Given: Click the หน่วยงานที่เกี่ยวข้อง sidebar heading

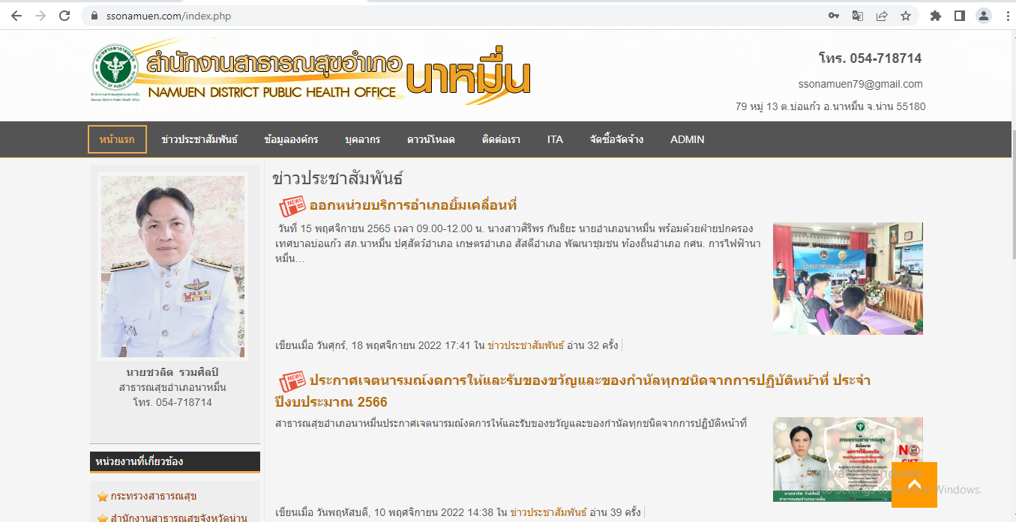Looking at the screenshot, I should tap(139, 461).
